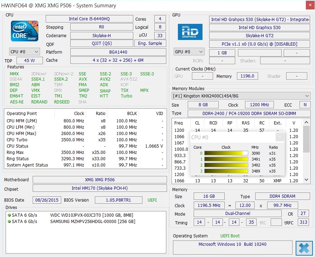
Task: Click the QJJT (QS) QDF field
Action: [102, 43]
